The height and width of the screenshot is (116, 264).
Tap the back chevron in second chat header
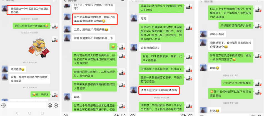coord(65,1)
